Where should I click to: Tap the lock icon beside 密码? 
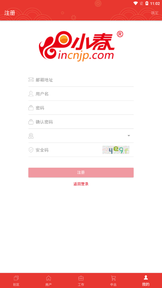[x=31, y=108]
